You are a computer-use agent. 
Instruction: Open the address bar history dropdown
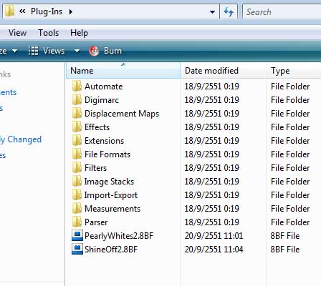(212, 11)
